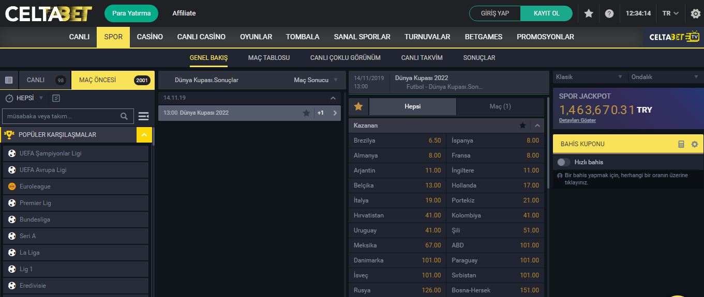This screenshot has width=704, height=297.
Task: Toggle the Hızlı bahis switch
Action: coord(564,162)
